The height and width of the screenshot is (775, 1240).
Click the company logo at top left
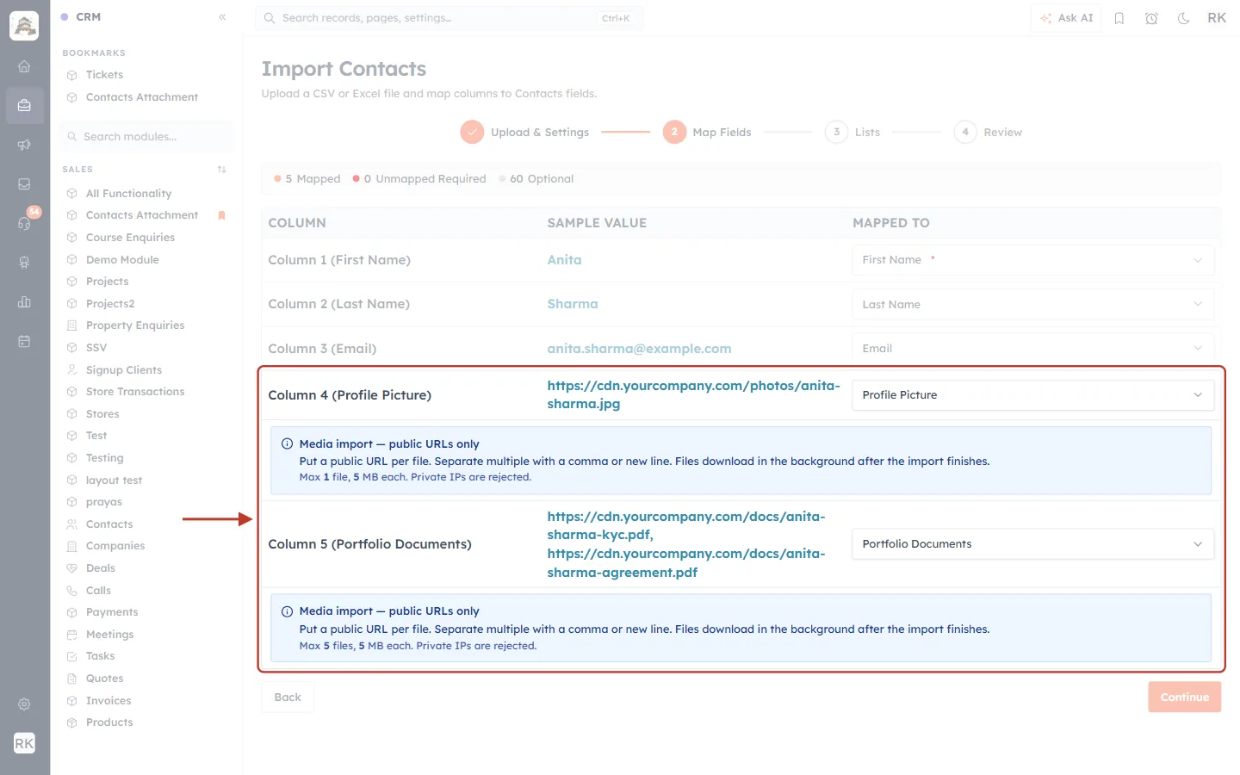[24, 26]
